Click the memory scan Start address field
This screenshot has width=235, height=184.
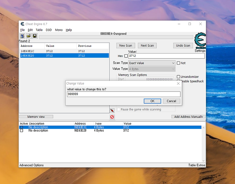tap(149, 79)
